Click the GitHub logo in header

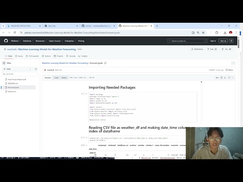coord(6,41)
